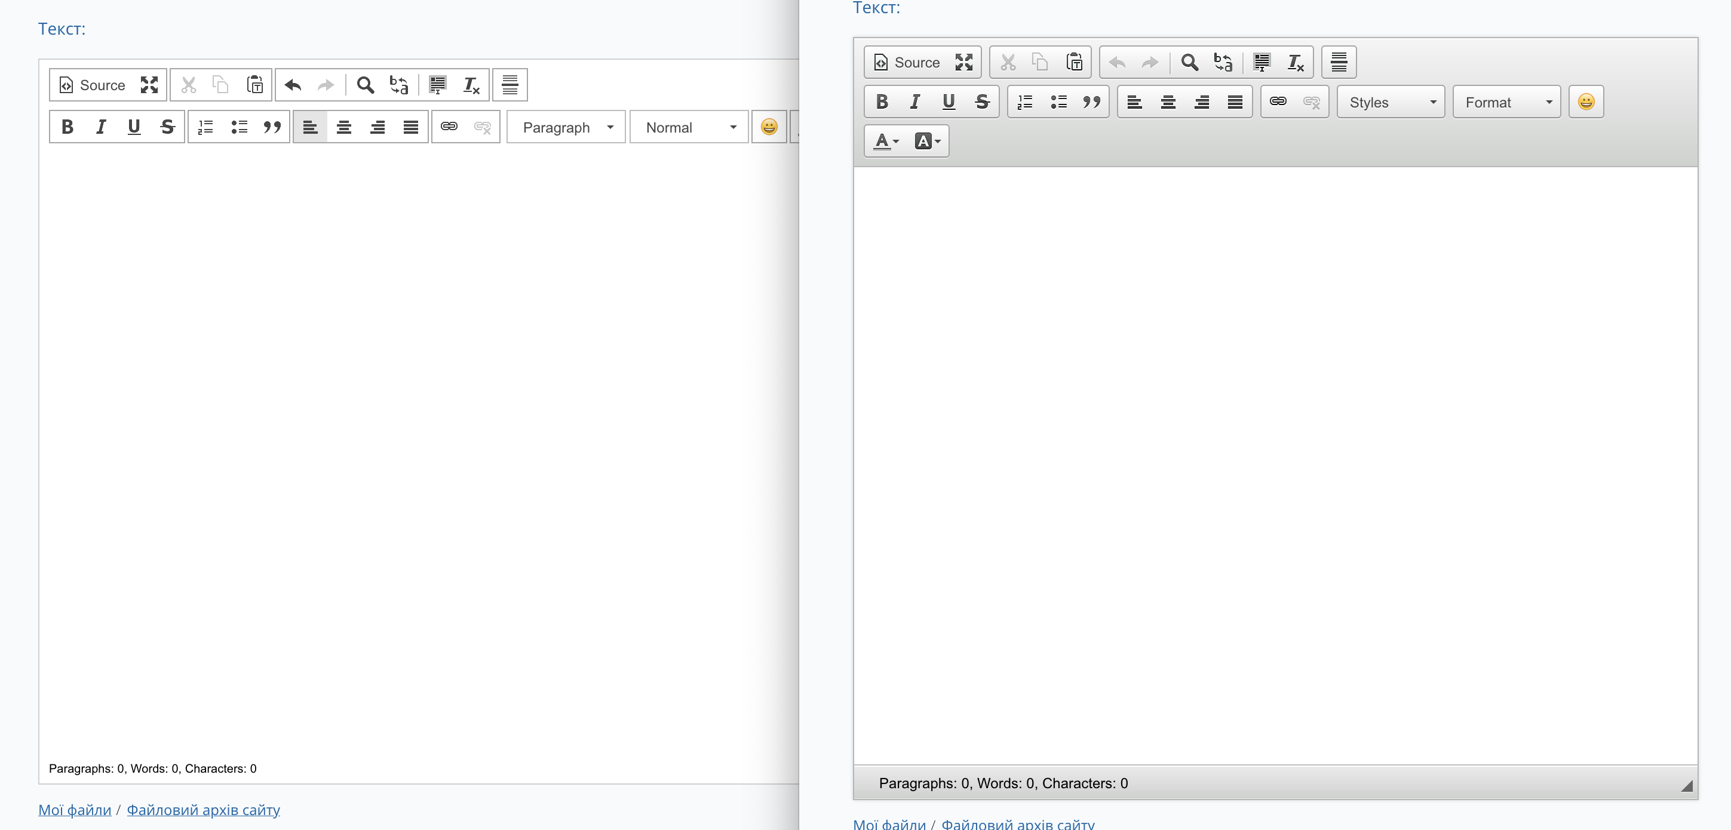Viewport: 1731px width, 830px height.
Task: Maximize the right editor
Action: pyautogui.click(x=964, y=63)
